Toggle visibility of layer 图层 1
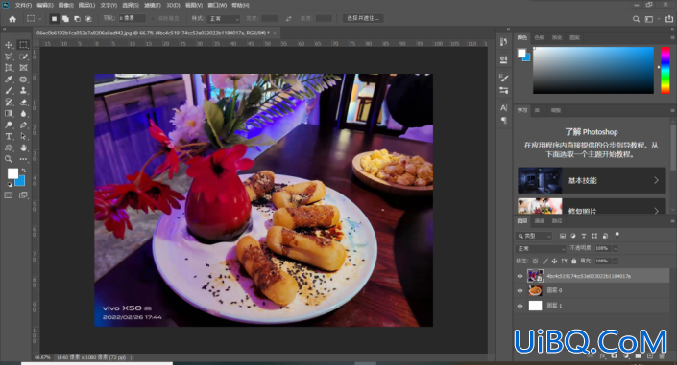 click(520, 306)
